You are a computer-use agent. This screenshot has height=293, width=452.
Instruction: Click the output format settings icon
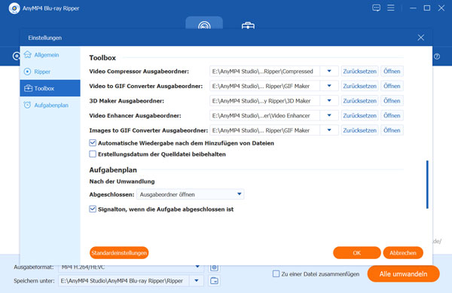point(214,267)
